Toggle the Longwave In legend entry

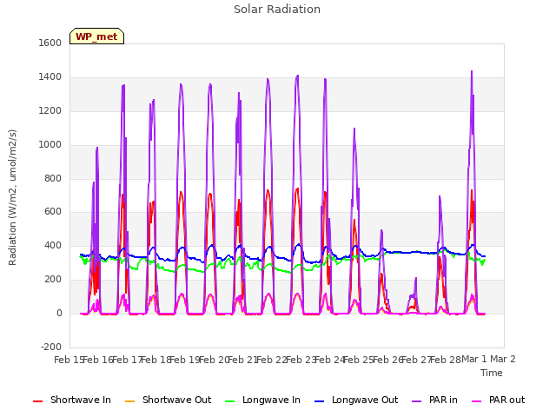pyautogui.click(x=262, y=400)
